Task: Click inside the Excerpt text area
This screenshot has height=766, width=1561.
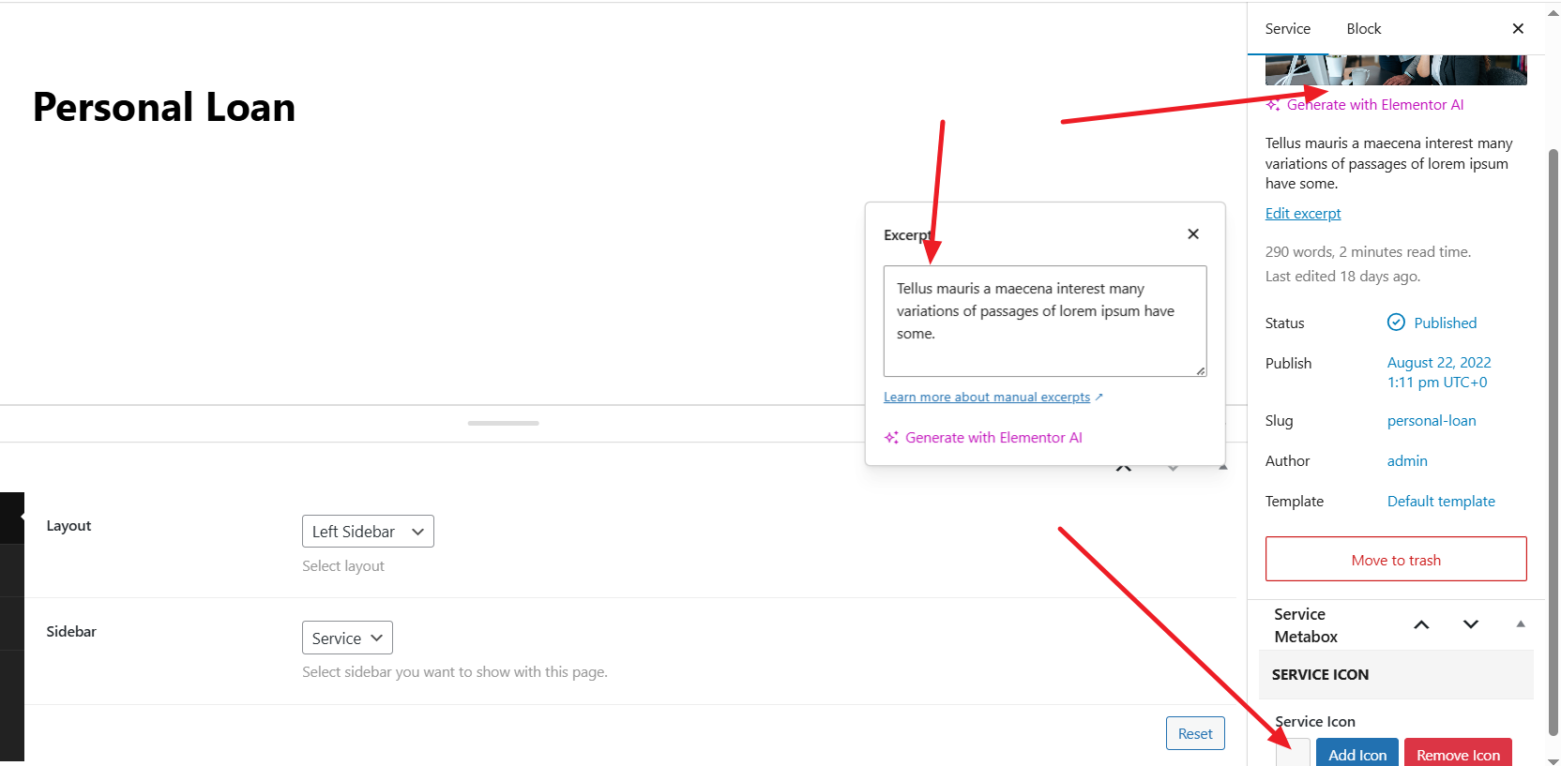Action: tap(1044, 321)
